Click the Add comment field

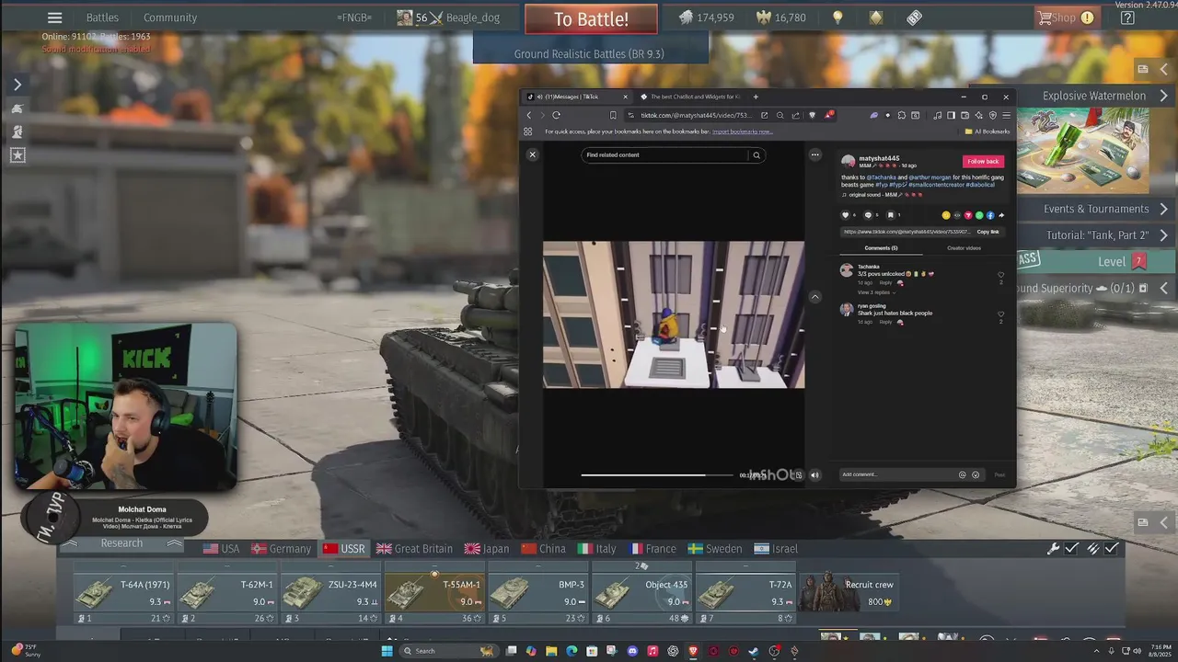(898, 474)
